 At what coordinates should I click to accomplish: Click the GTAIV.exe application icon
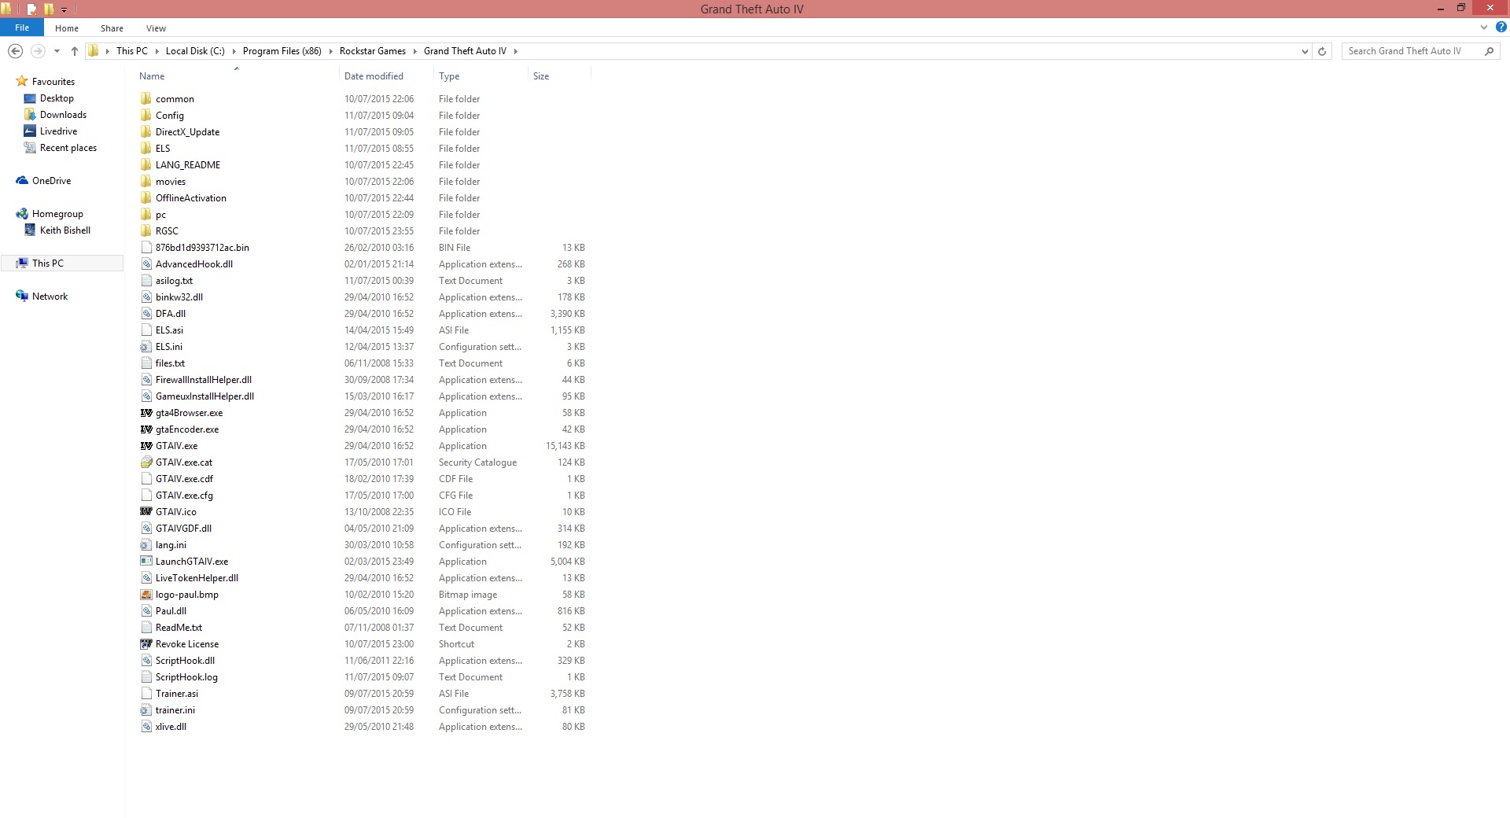coord(146,446)
